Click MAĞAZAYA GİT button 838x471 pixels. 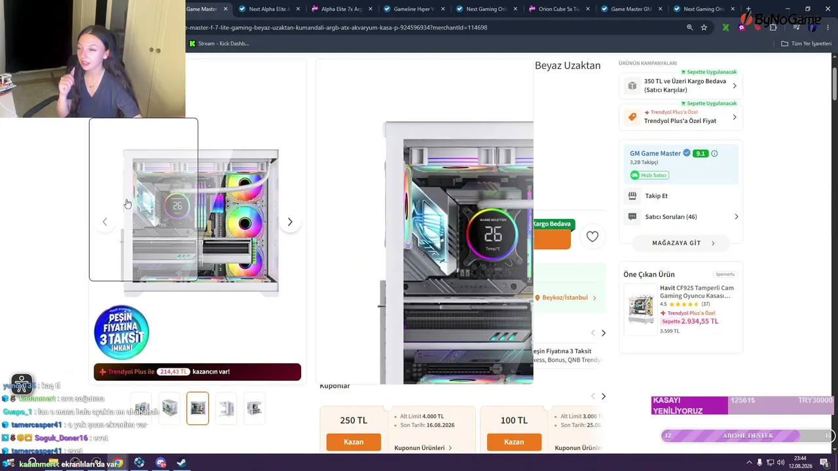(681, 243)
